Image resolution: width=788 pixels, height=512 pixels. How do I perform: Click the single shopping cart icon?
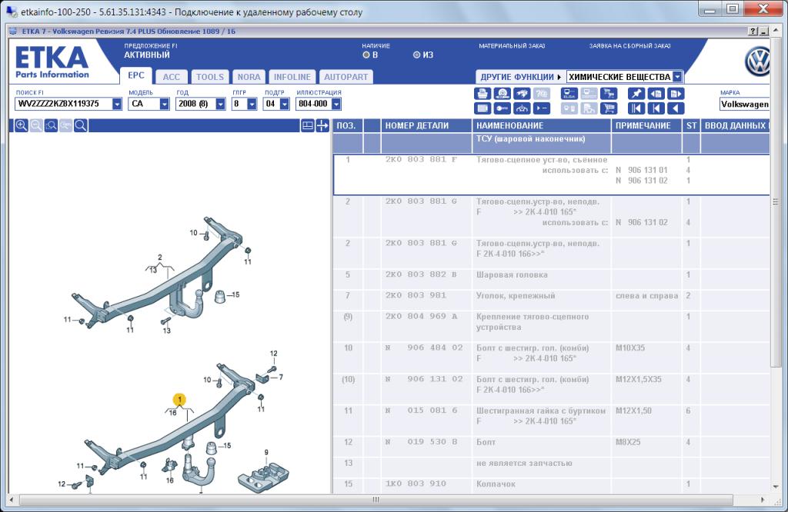click(609, 108)
